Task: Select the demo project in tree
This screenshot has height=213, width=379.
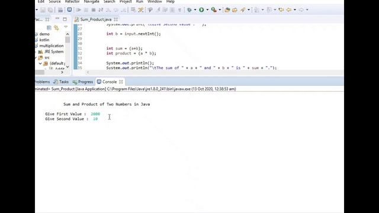Action: [44, 34]
